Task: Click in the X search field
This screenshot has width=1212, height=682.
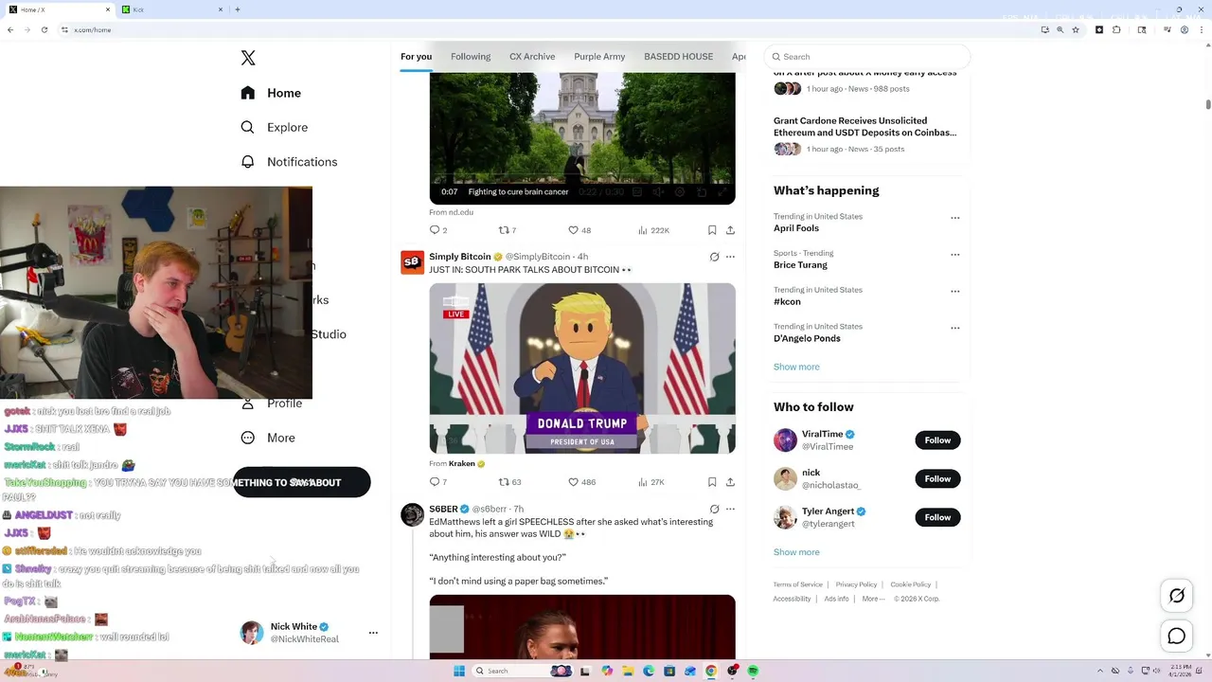Action: (x=867, y=57)
